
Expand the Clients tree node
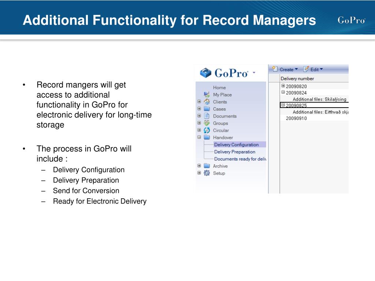click(x=199, y=101)
